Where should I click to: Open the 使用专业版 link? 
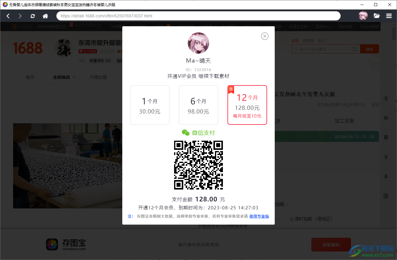259,216
